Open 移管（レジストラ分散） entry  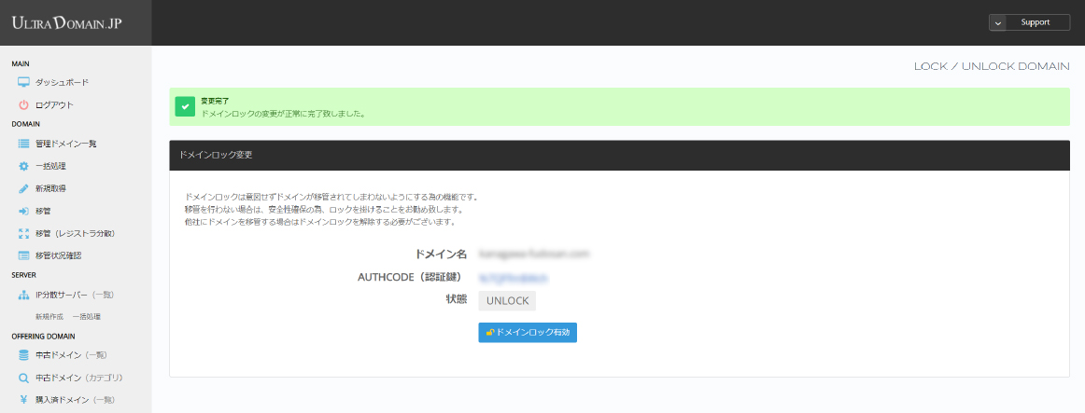pyautogui.click(x=75, y=233)
